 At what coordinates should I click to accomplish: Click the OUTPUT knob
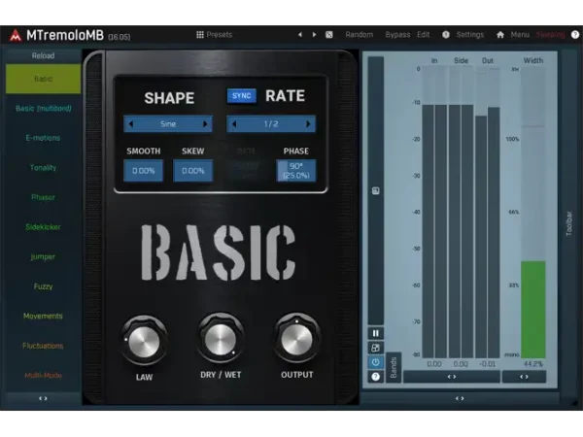(296, 339)
